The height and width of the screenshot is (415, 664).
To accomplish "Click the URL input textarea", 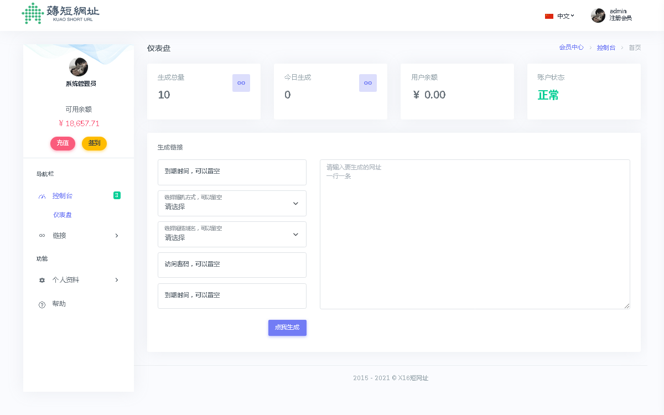I will tap(475, 234).
